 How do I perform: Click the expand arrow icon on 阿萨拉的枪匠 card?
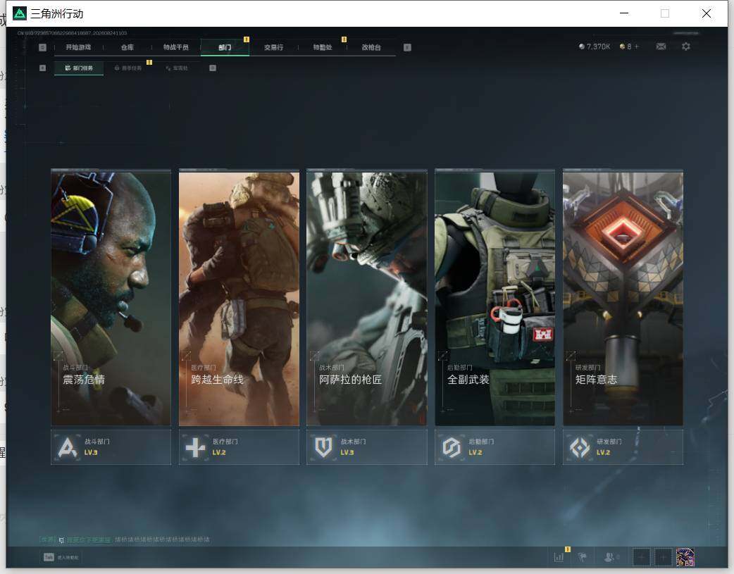click(x=315, y=356)
